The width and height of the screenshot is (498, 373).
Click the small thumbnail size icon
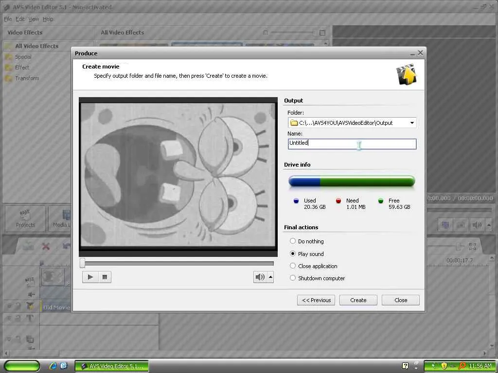click(x=266, y=33)
